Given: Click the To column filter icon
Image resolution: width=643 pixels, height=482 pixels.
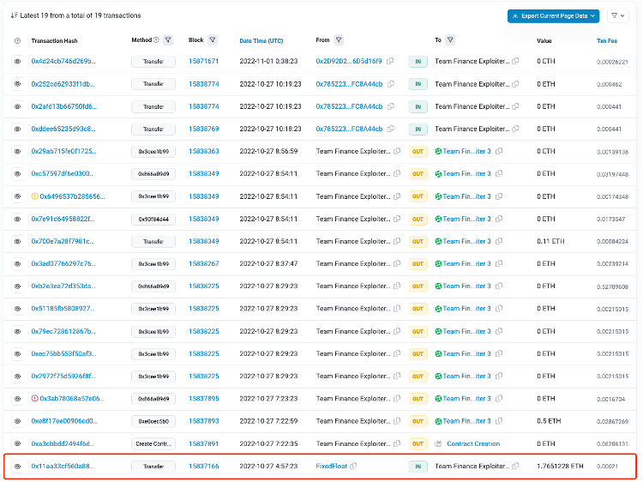Looking at the screenshot, I should 450,40.
